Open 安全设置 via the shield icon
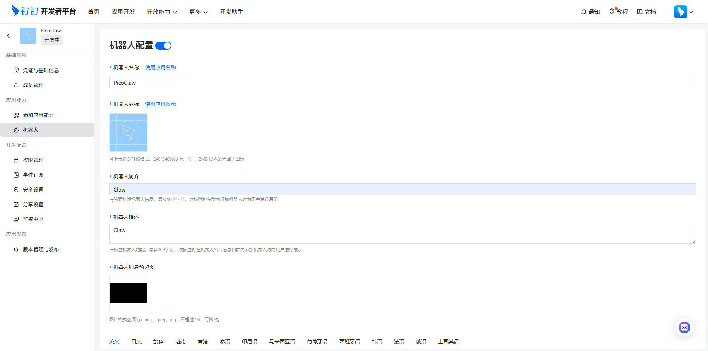This screenshot has height=351, width=708. pos(16,189)
